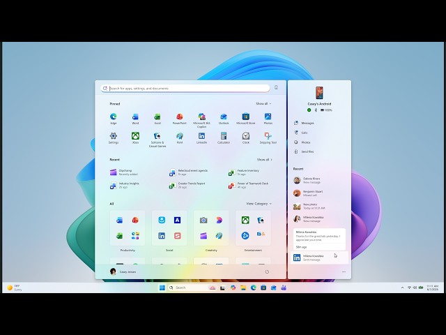
Task: Open Excel in the Pinned section
Action: pyautogui.click(x=157, y=119)
